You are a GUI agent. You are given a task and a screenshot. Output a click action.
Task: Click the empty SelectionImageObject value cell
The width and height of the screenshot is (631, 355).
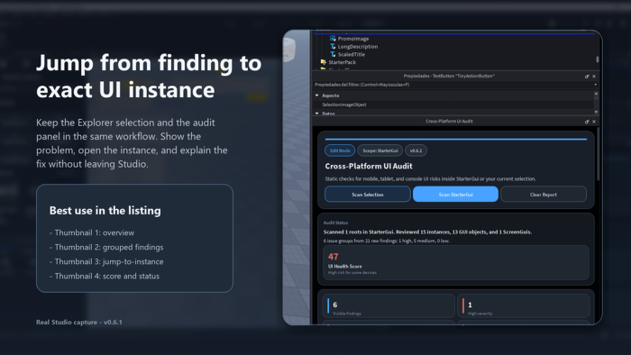pos(523,105)
